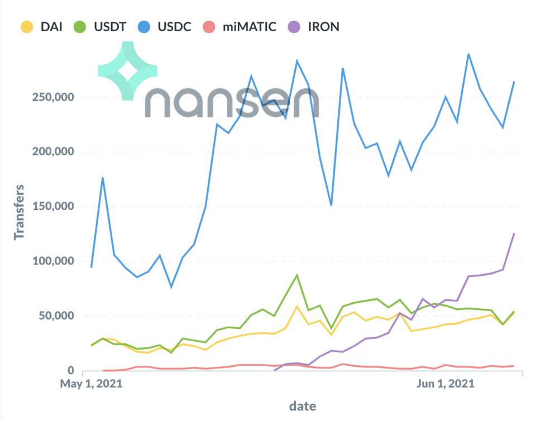536x421 pixels.
Task: Click the Jun 1, 2021 axis label
Action: [x=446, y=384]
